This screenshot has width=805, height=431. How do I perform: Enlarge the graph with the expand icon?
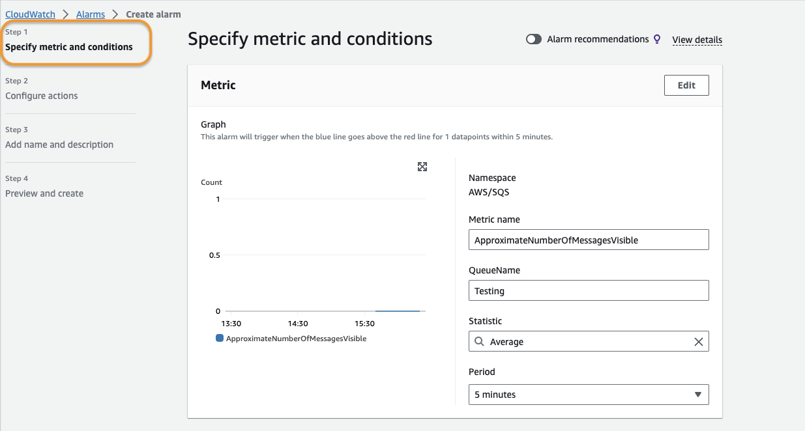click(422, 167)
